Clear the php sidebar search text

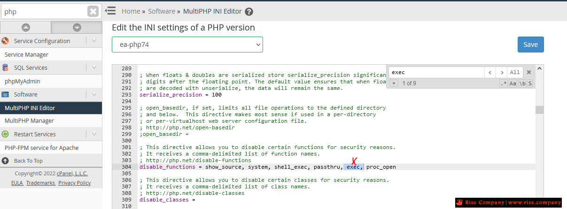pos(93,11)
